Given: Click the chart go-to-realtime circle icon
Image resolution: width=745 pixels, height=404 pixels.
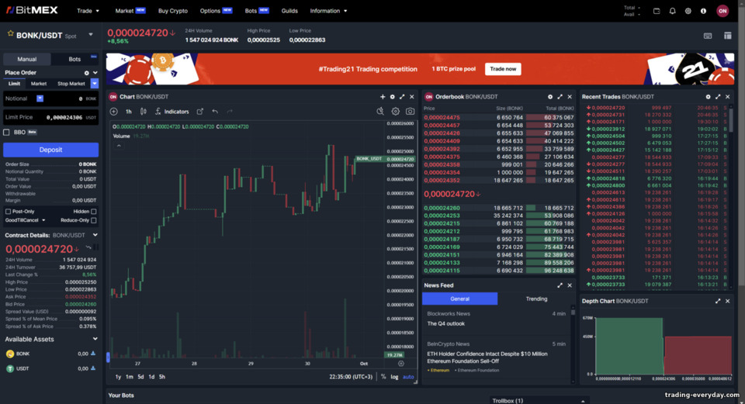Looking at the screenshot, I should tap(401, 364).
